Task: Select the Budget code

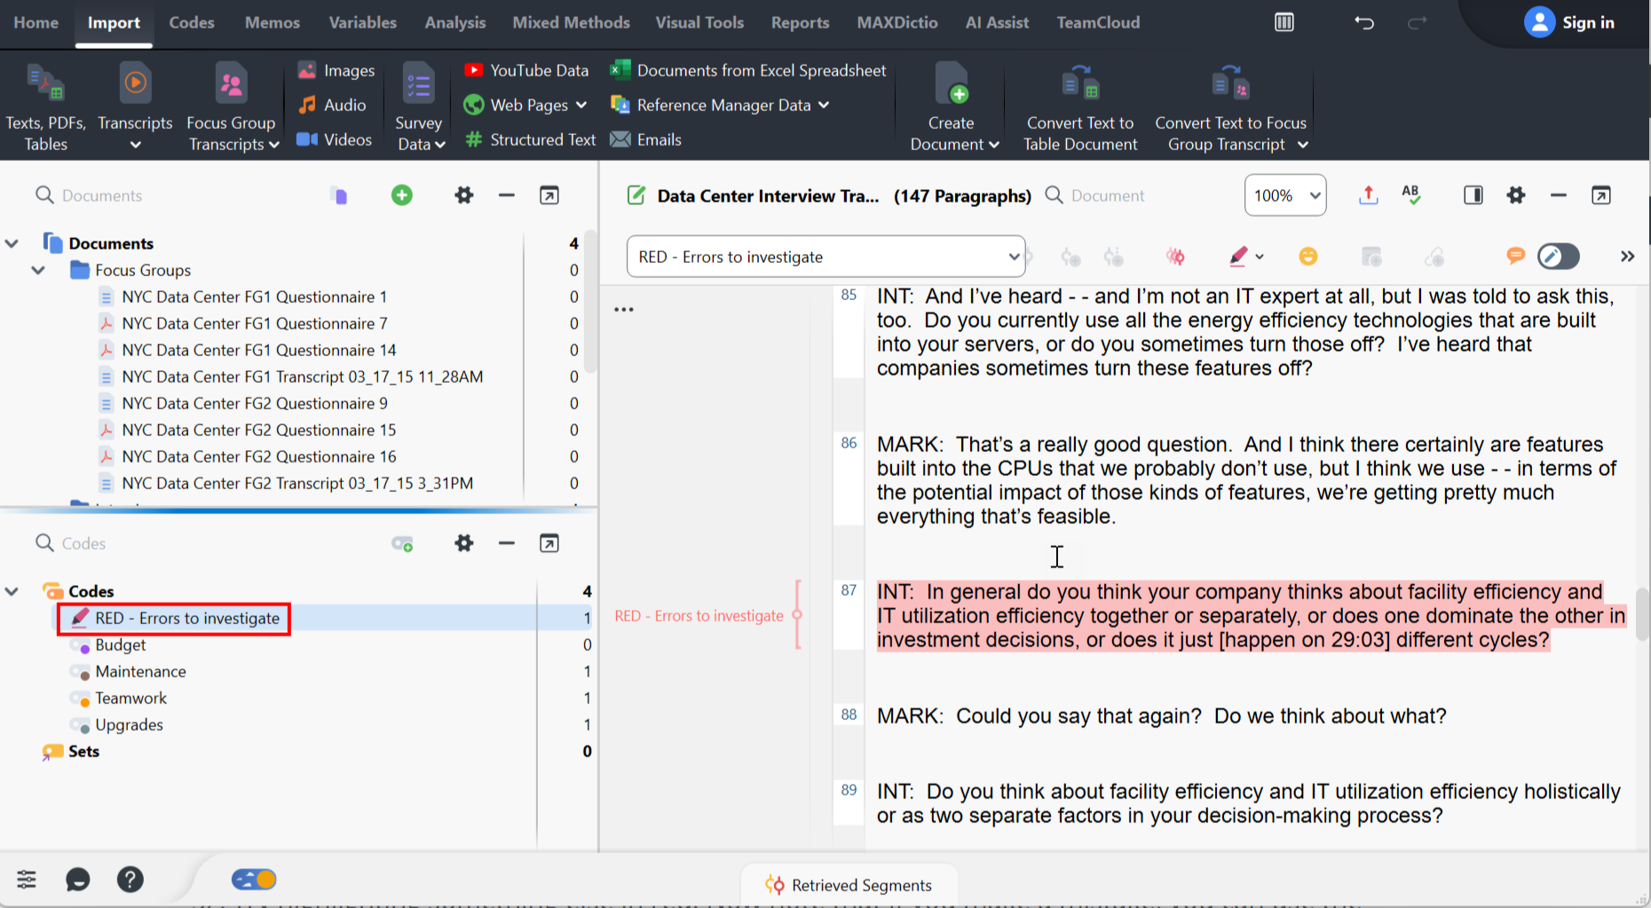Action: tap(120, 644)
